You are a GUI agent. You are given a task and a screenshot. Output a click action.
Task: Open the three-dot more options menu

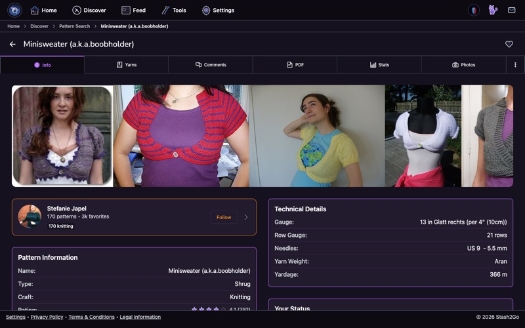point(515,64)
